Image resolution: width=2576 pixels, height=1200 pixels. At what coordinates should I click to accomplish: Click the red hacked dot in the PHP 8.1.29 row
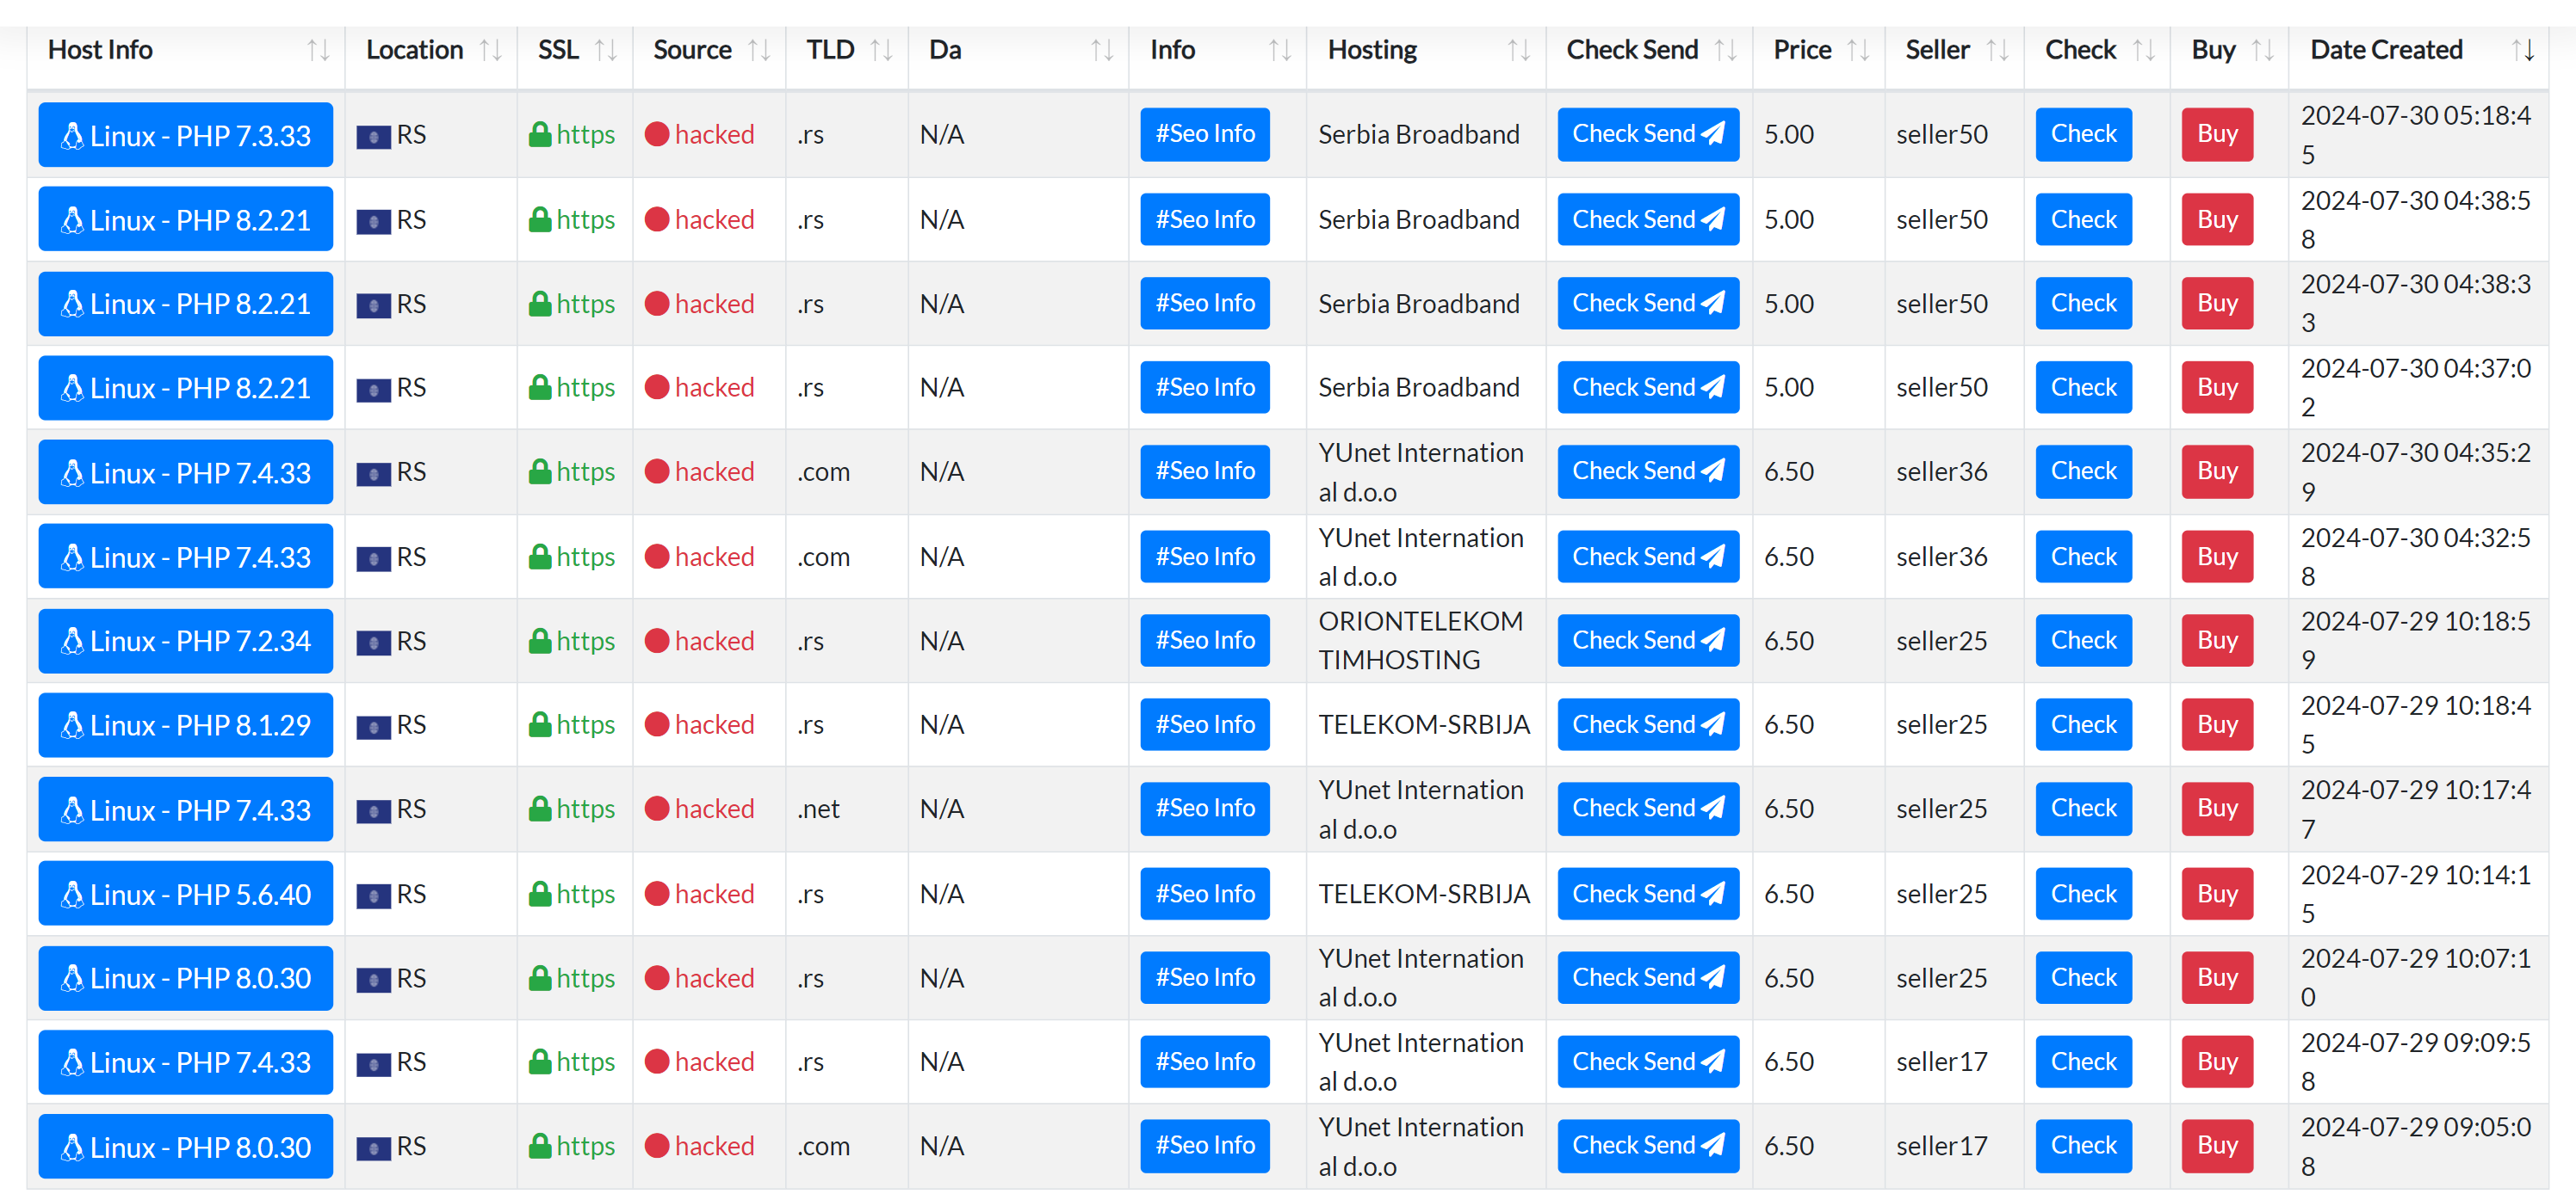coord(656,724)
